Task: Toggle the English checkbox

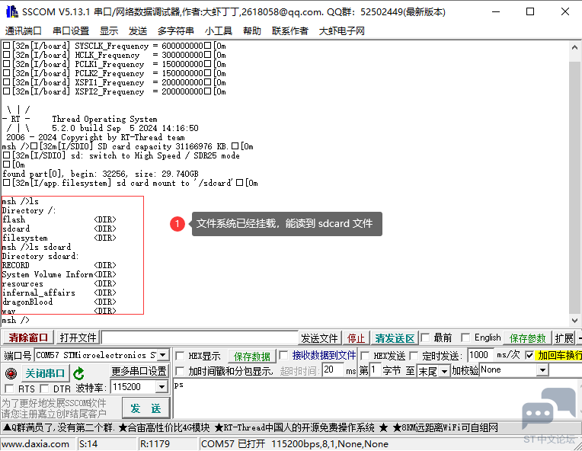Action: (465, 337)
